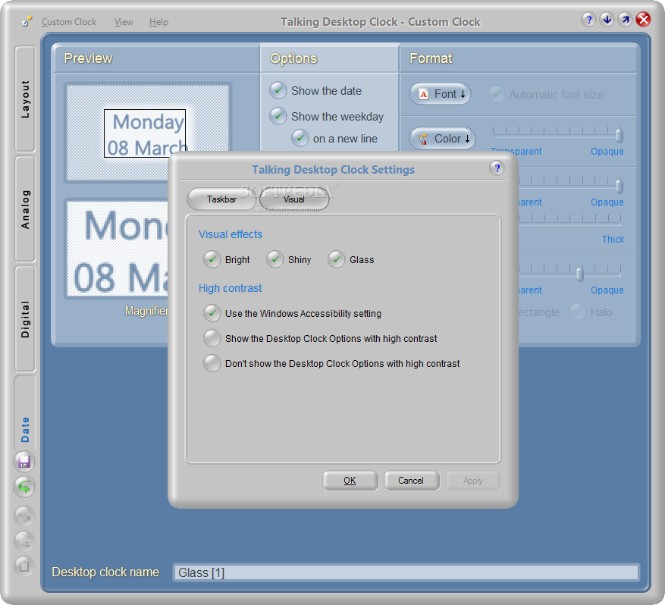
Task: Select Show Desktop Clock Options with high contrast
Action: (212, 338)
